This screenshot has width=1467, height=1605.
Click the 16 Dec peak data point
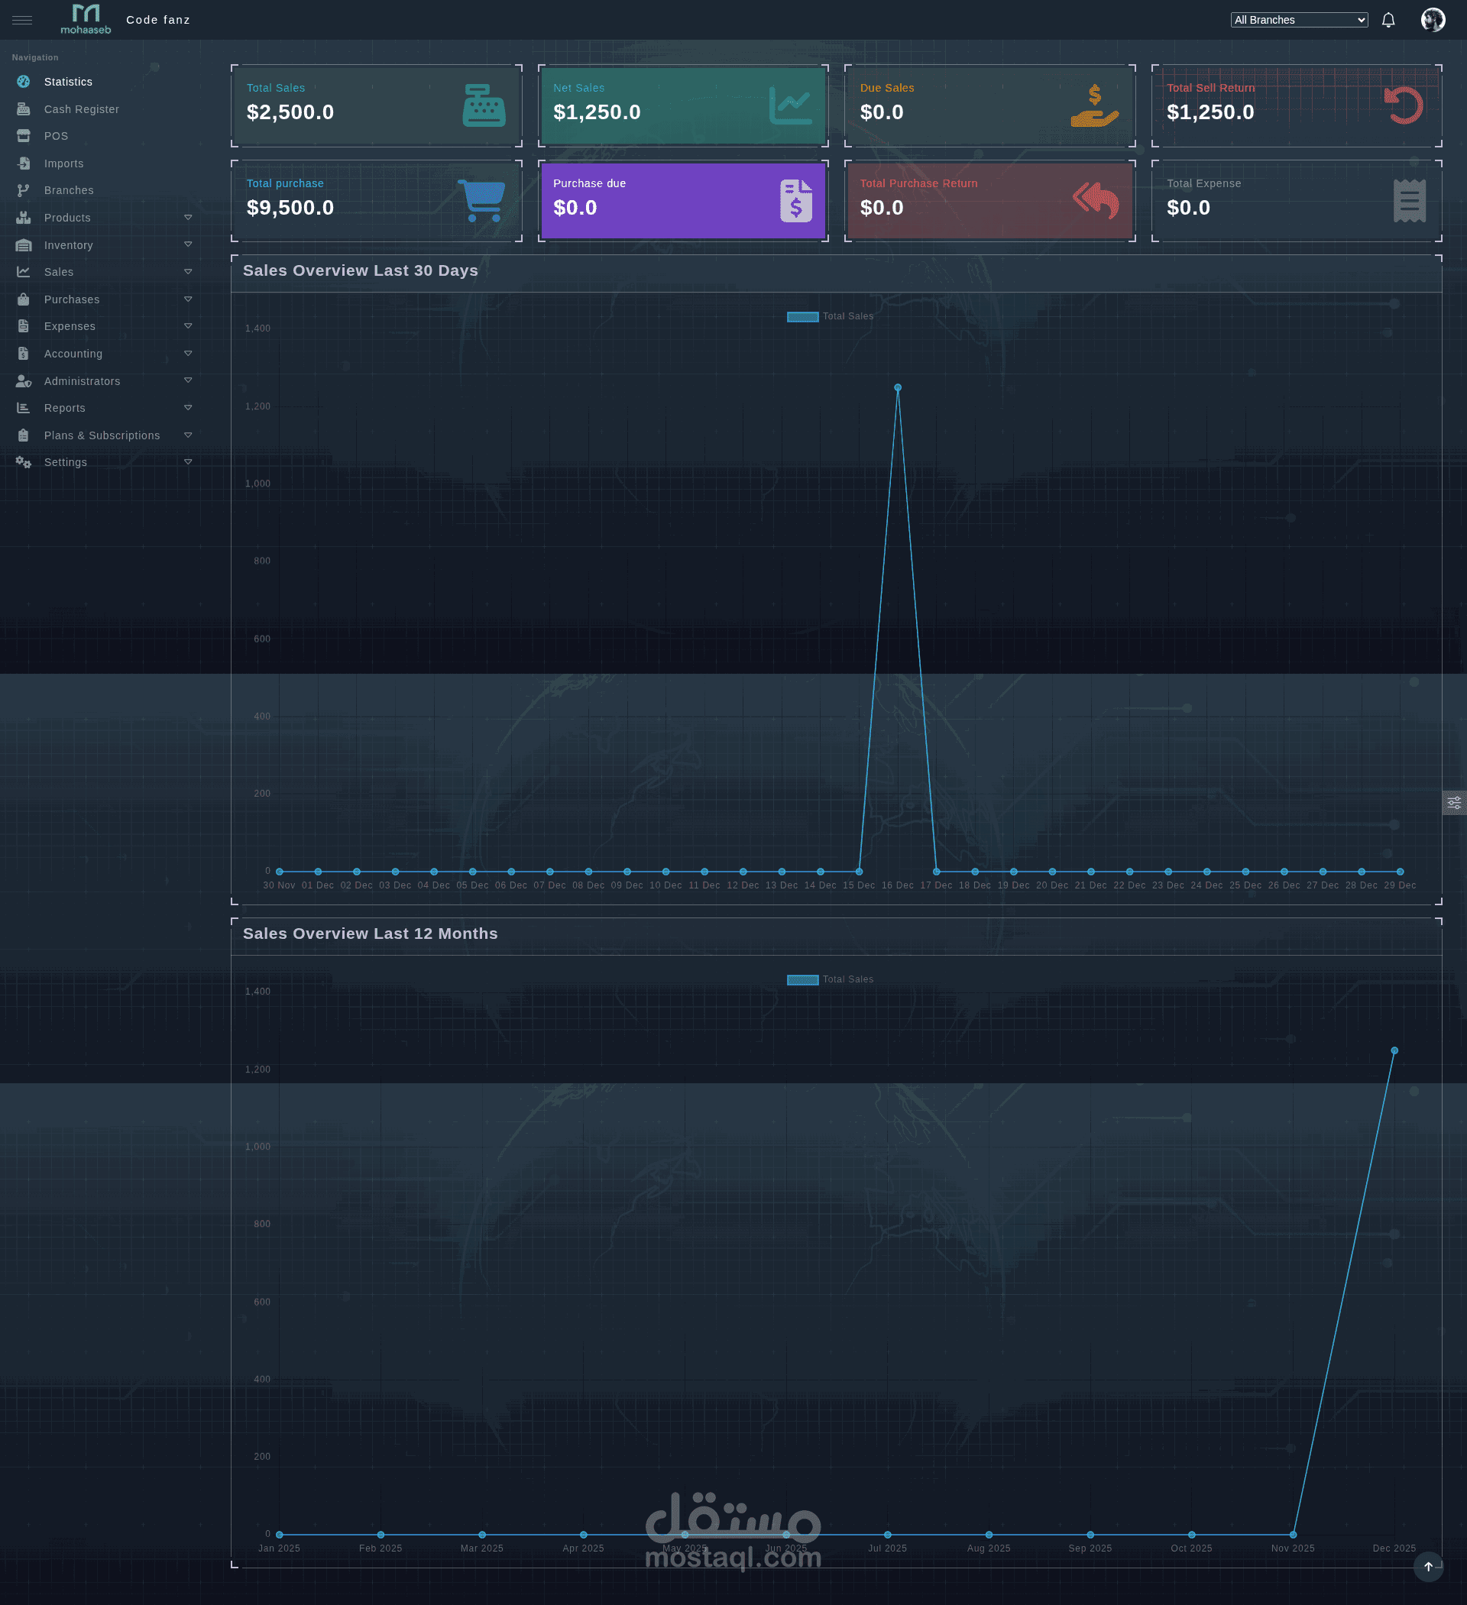898,388
